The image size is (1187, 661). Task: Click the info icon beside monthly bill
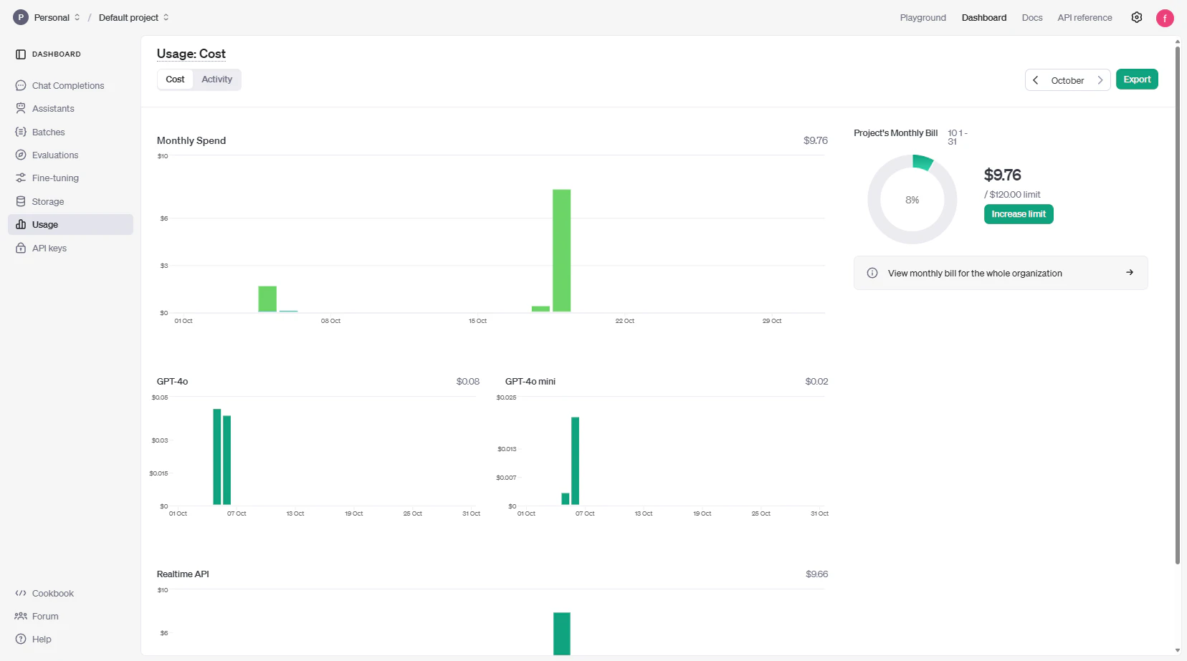coord(872,273)
